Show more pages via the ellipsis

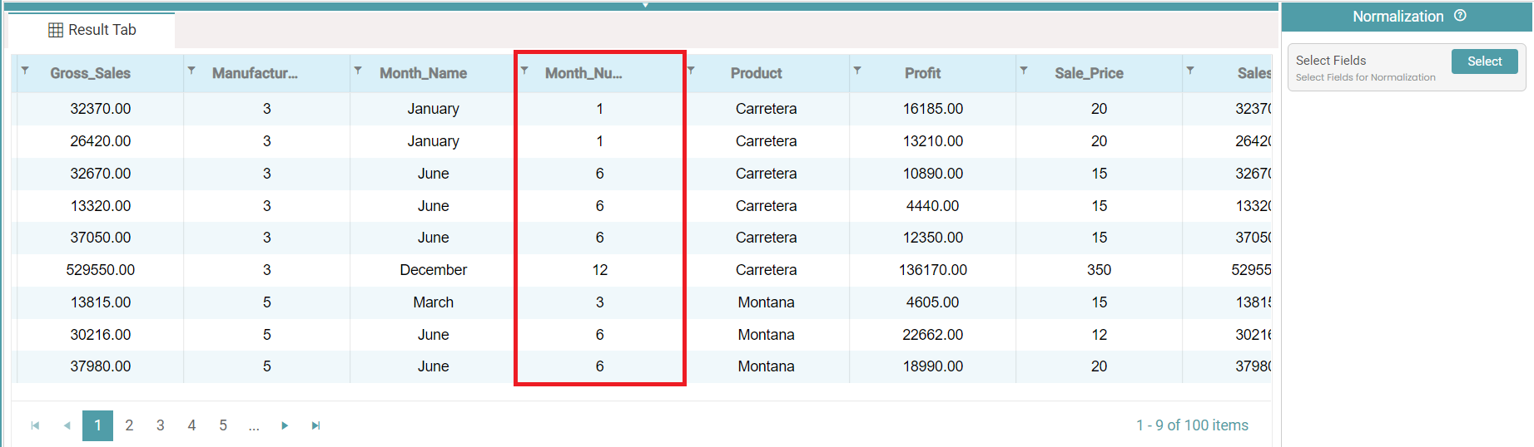[254, 425]
